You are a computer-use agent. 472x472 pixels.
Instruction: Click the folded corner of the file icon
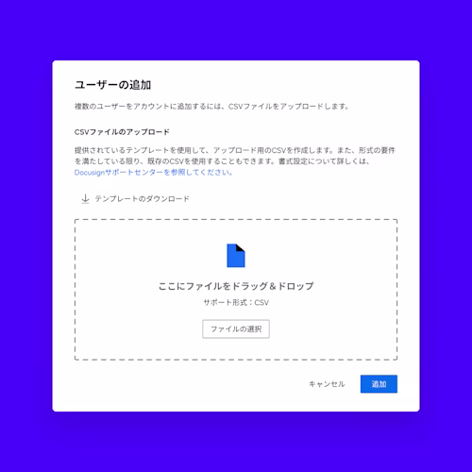(x=241, y=248)
